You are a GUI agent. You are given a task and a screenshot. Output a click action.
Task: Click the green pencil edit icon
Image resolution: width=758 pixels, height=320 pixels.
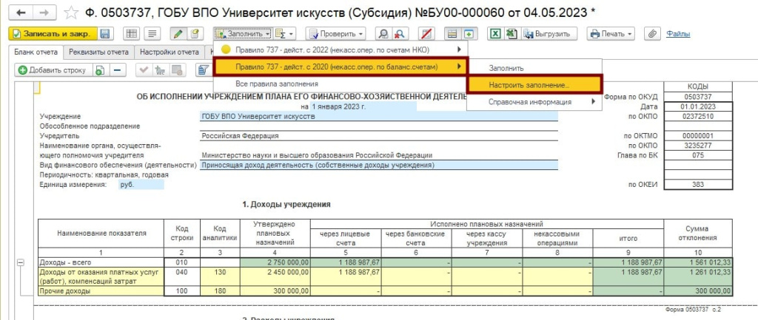pos(177,34)
